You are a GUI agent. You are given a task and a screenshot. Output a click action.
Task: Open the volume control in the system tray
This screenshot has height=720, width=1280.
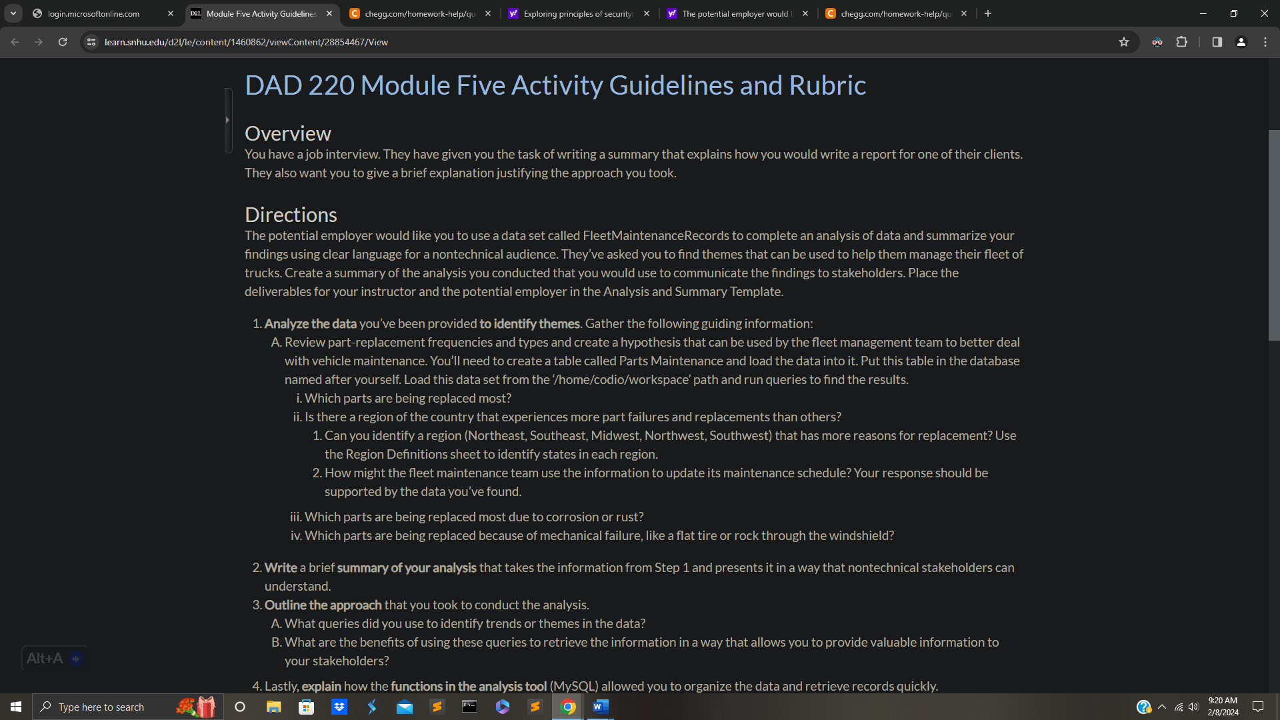coord(1193,707)
